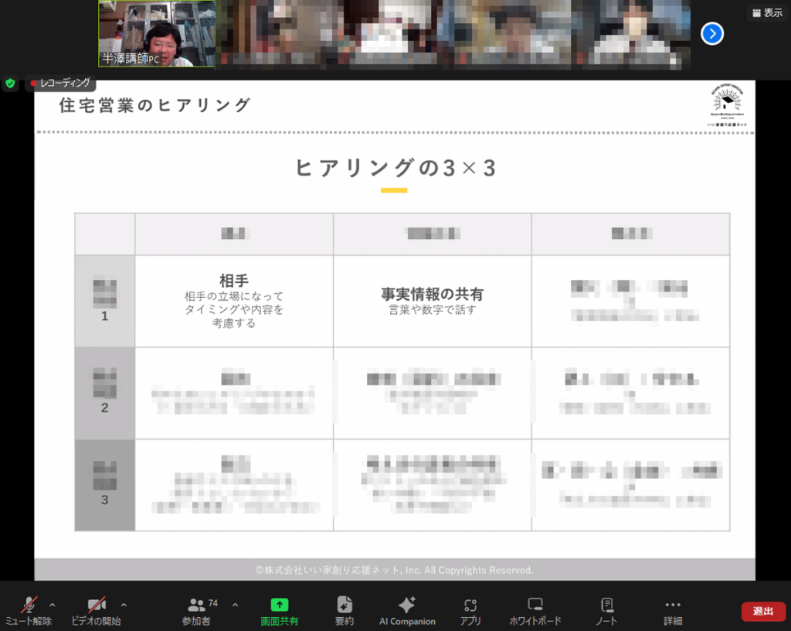Open the 要約 summary tool

(345, 609)
